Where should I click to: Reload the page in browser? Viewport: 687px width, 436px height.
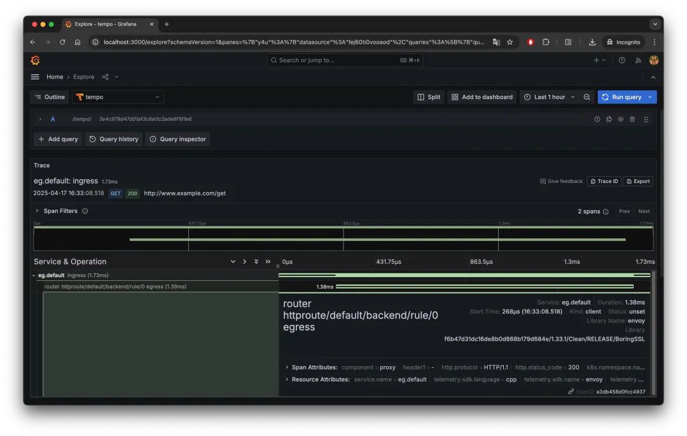pyautogui.click(x=62, y=42)
